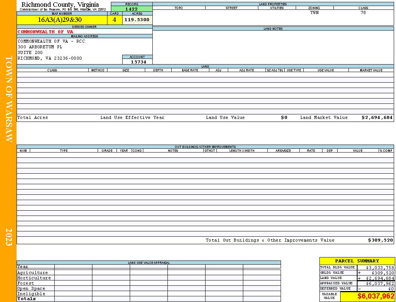This screenshot has height=302, width=396.
Task: Select zoning value TWN
Action: (x=315, y=12)
